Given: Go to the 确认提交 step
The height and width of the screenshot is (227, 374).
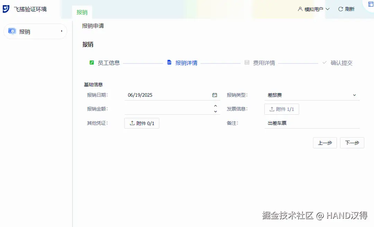Looking at the screenshot, I should click(337, 63).
